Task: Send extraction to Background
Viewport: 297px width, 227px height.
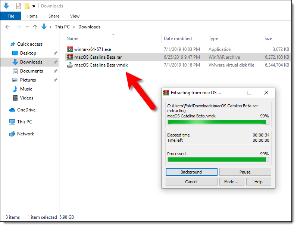Action: pyautogui.click(x=191, y=172)
